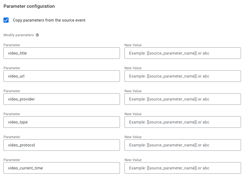Click the New Value field for video_title
This screenshot has height=178, width=245.
(x=182, y=53)
